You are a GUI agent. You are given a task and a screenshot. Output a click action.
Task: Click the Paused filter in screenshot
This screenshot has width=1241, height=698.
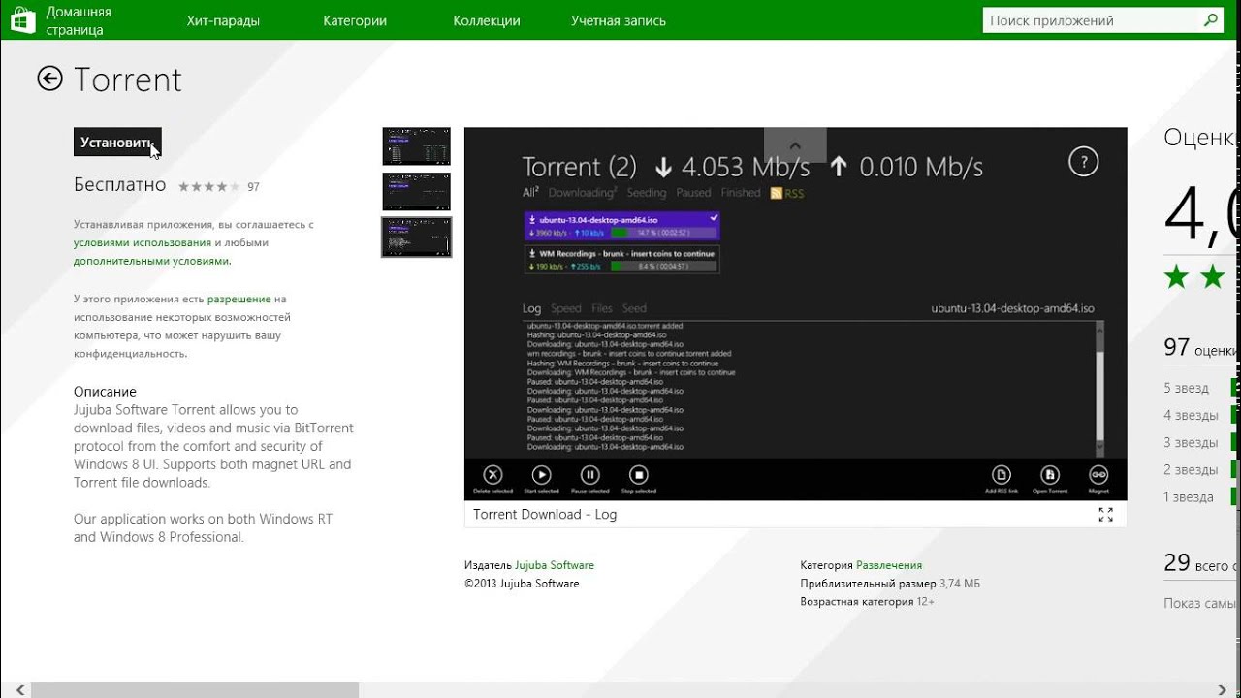[693, 193]
